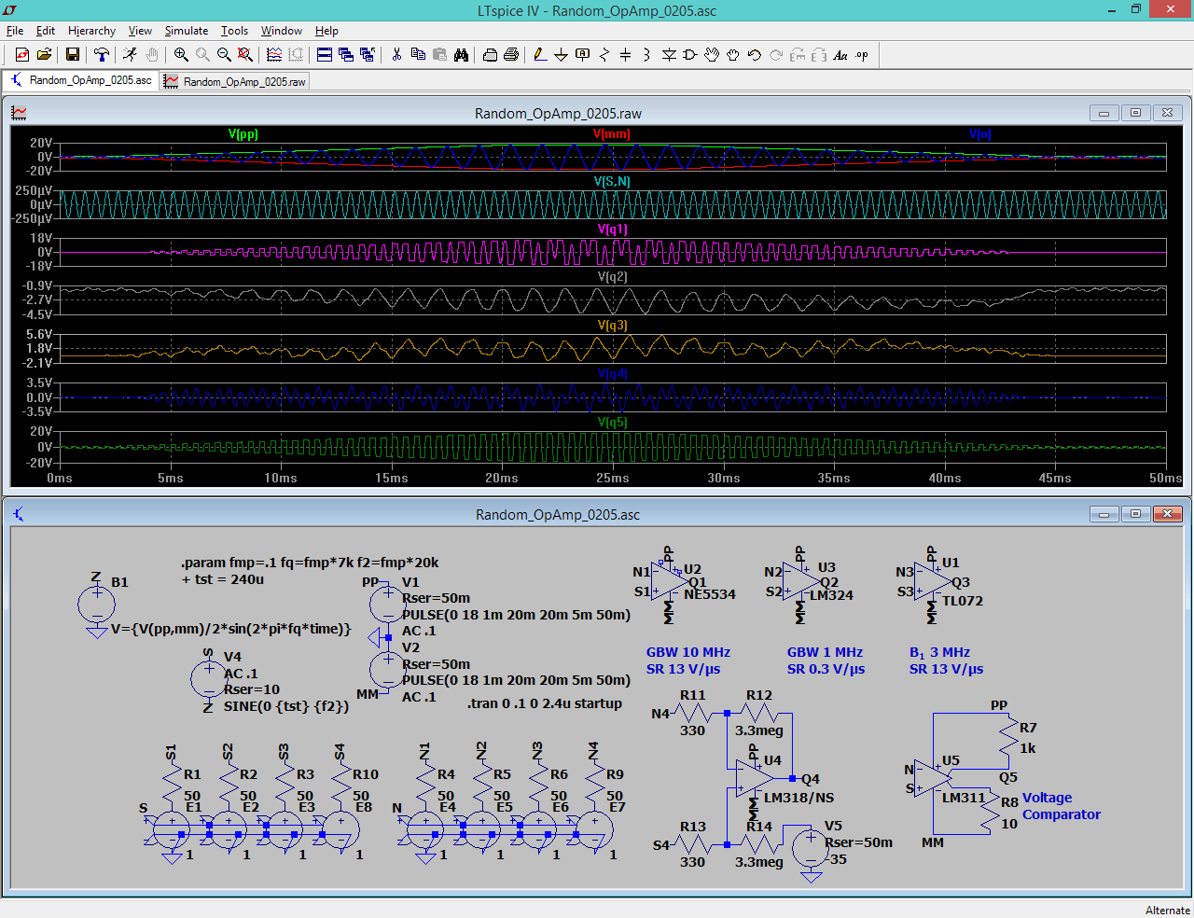The height and width of the screenshot is (918, 1194).
Task: Click the Voltage Comparator comment text
Action: pos(1062,806)
